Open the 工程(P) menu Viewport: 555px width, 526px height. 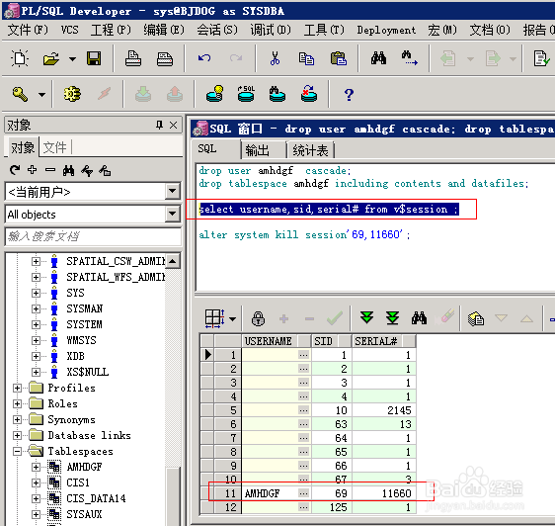pyautogui.click(x=111, y=30)
